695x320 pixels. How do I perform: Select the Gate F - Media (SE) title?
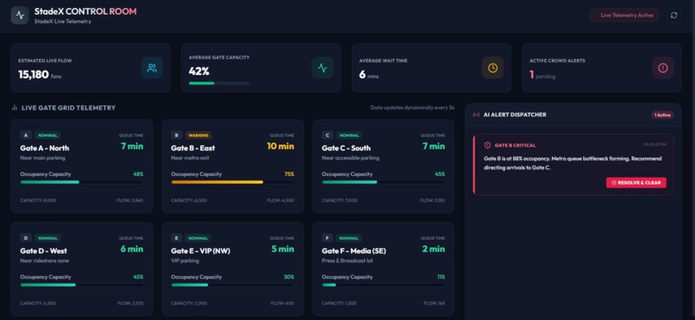pos(354,251)
